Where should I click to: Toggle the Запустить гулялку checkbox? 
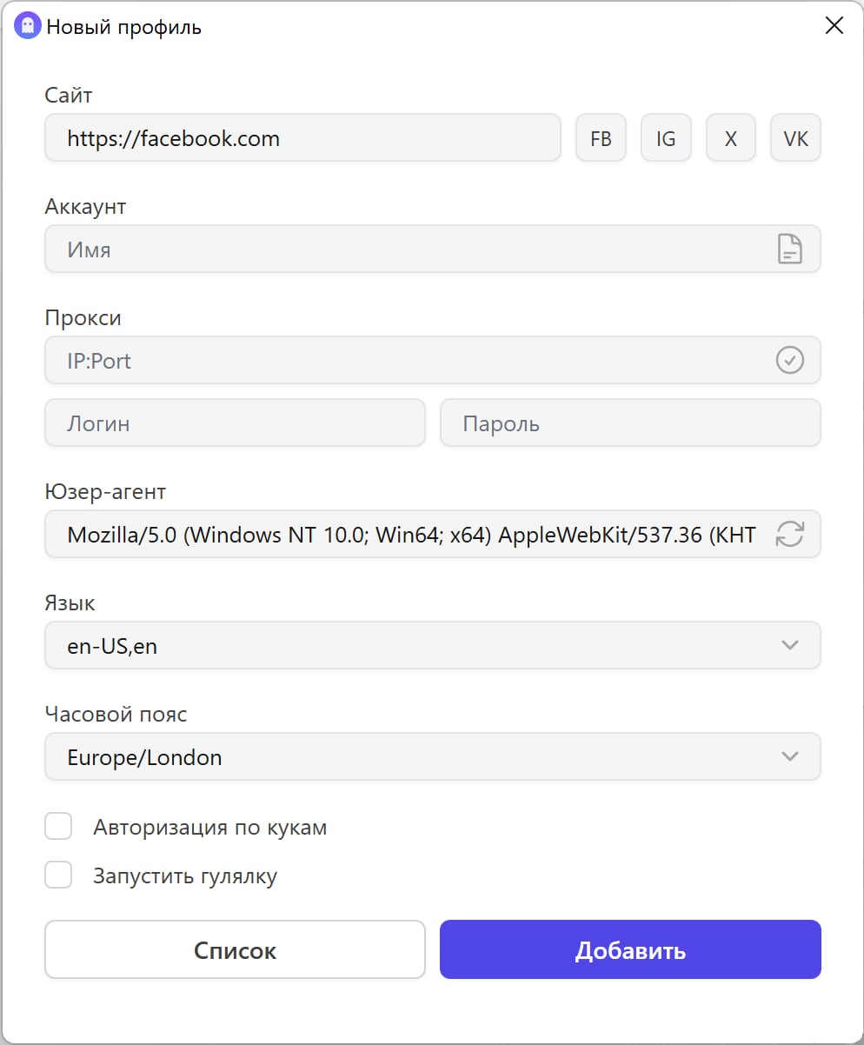pos(58,875)
